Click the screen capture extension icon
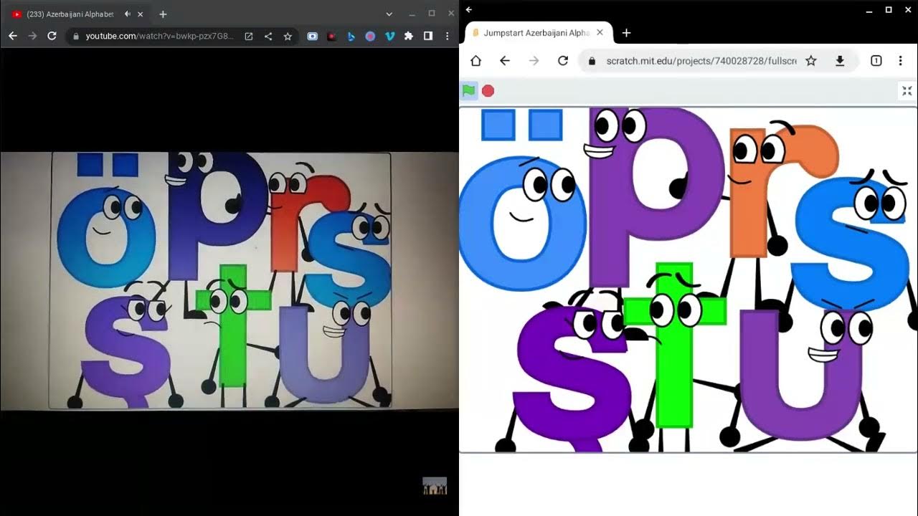Screen dimensions: 918x516 point(312,36)
